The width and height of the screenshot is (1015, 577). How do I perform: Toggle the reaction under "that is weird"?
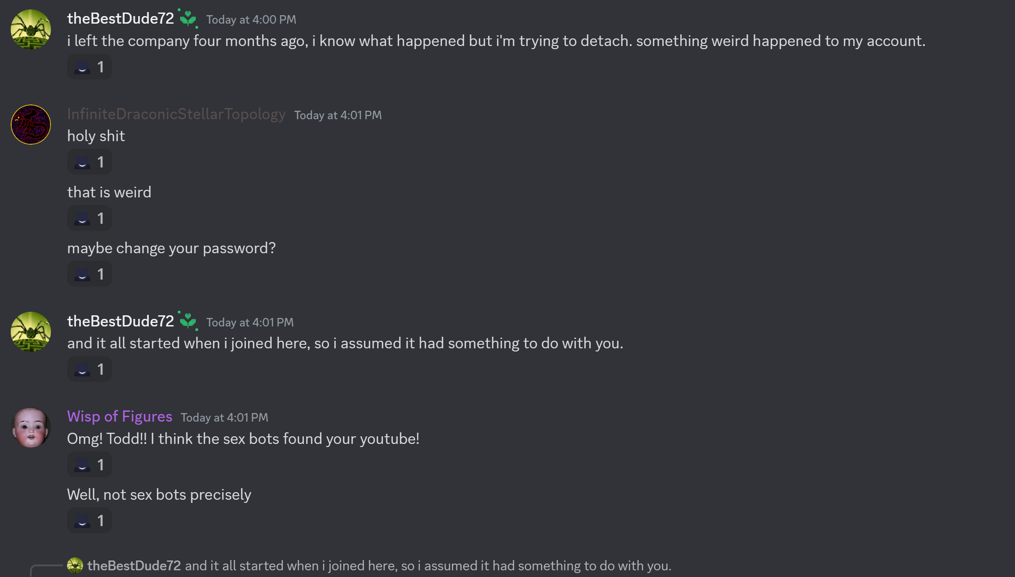pos(89,218)
